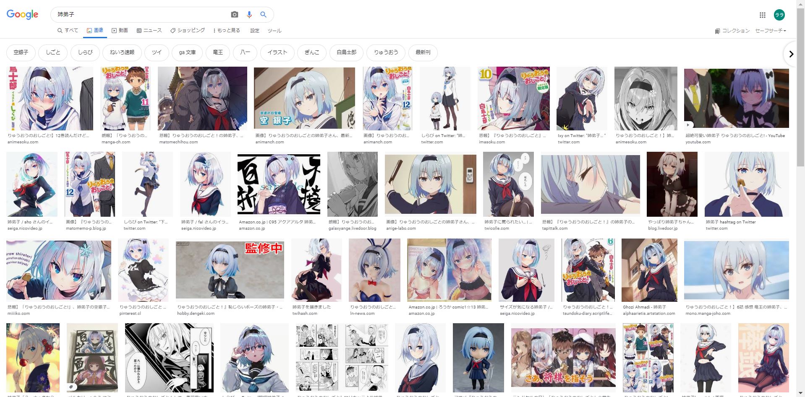Open search by image camera icon
This screenshot has width=805, height=397.
pyautogui.click(x=235, y=15)
